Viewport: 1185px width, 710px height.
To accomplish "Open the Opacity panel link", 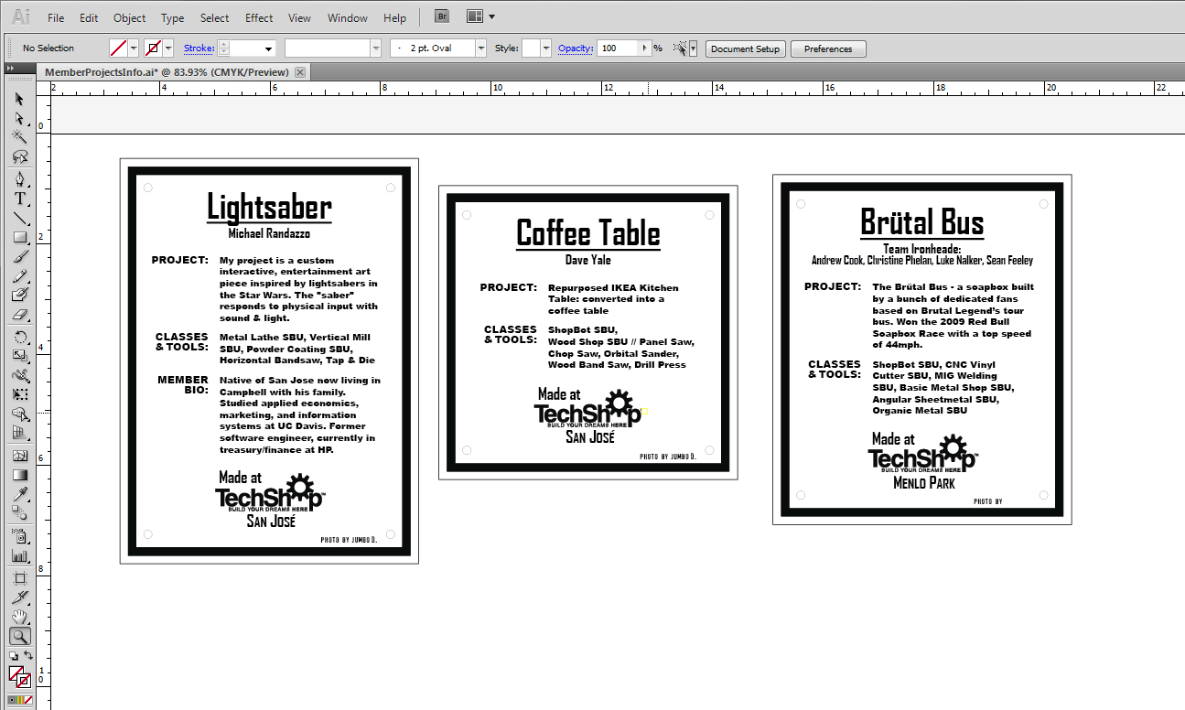I will 576,48.
